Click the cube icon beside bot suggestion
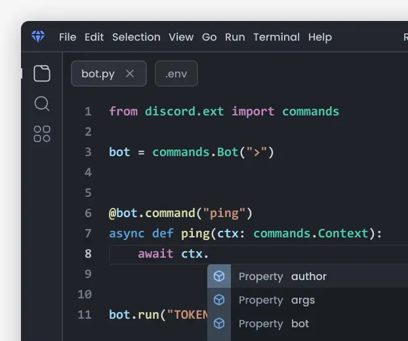This screenshot has width=408, height=341. tap(219, 323)
